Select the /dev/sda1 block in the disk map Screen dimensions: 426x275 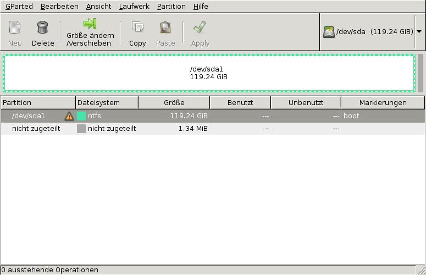(209, 73)
